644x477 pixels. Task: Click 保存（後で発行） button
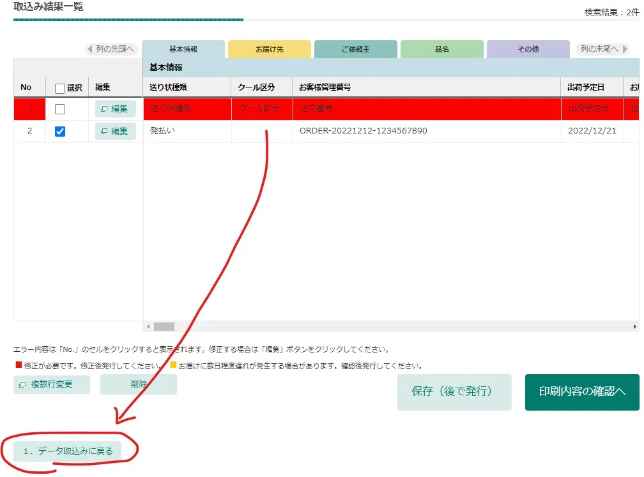pos(454,392)
